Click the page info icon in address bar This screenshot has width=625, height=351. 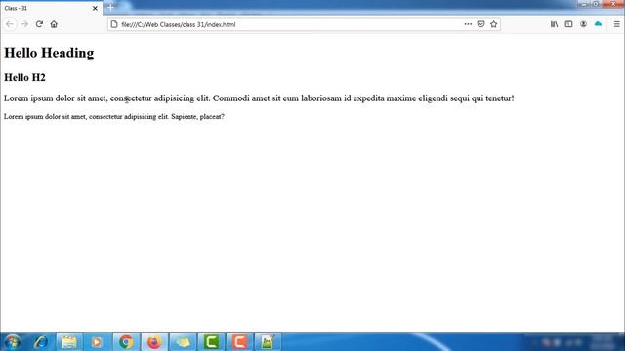pos(114,24)
